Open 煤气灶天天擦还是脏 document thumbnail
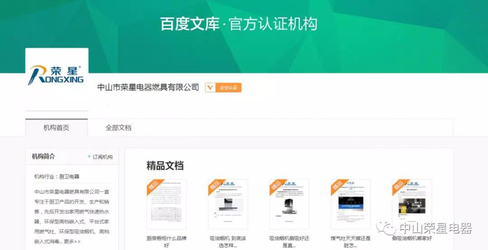This screenshot has width=488, height=250. [350, 205]
